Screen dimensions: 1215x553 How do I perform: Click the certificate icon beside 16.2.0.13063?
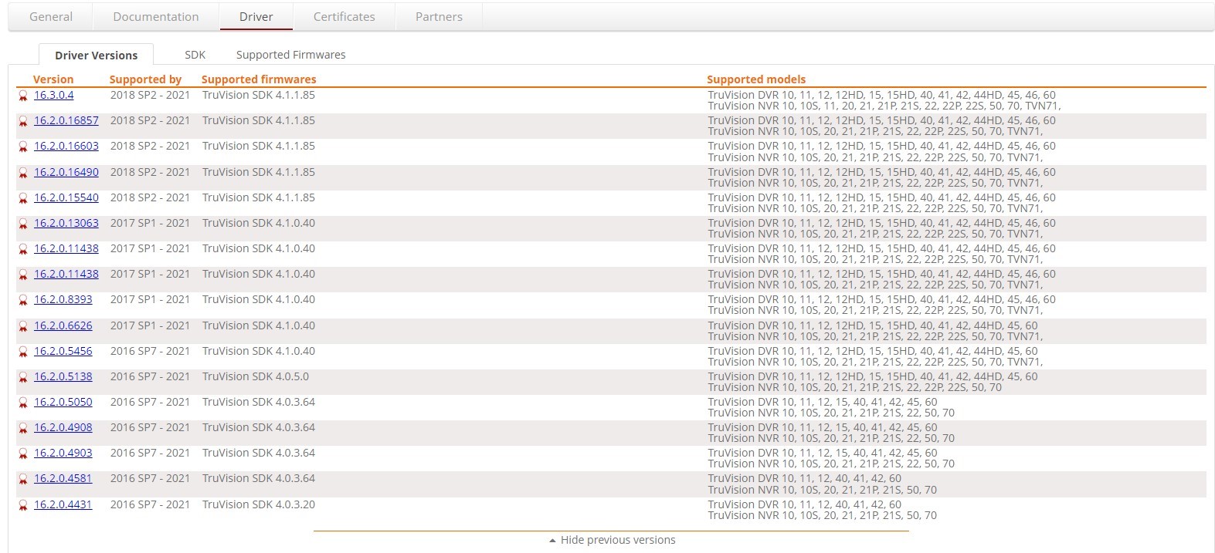(x=23, y=224)
